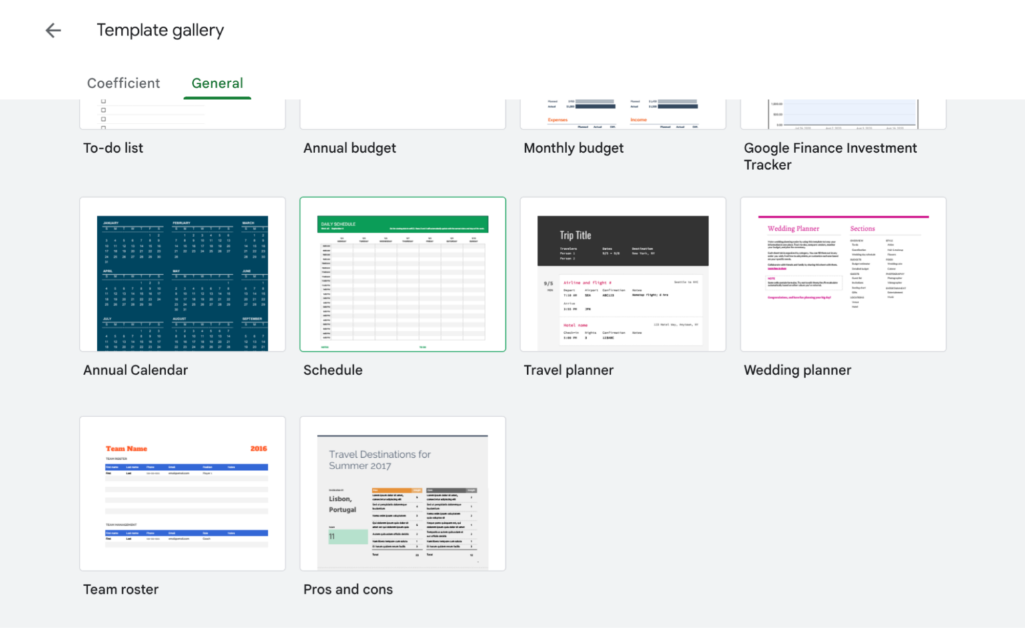Choose the Schedule template thumbnail
1025x628 pixels.
402,274
